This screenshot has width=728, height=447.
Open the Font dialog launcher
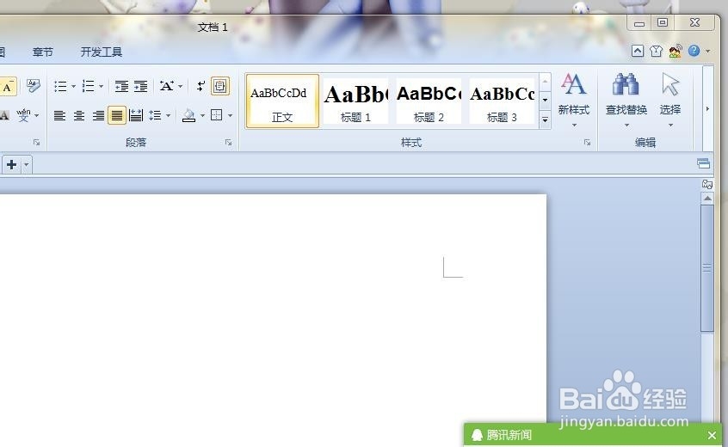(x=36, y=143)
